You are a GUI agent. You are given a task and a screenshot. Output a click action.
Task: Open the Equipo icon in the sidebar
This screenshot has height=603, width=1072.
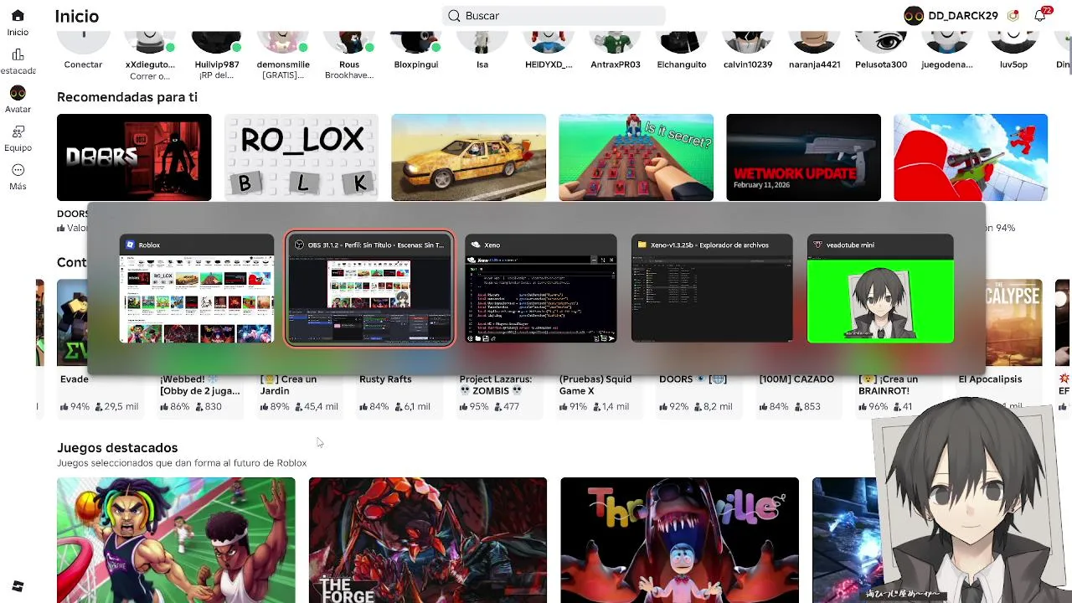click(x=18, y=131)
